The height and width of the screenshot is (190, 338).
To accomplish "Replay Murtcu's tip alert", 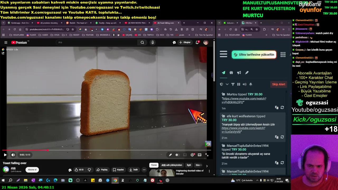I will [x=282, y=107].
